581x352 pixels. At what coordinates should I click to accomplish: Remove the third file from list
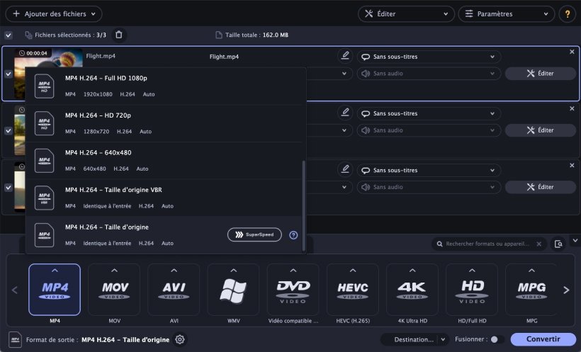point(572,165)
